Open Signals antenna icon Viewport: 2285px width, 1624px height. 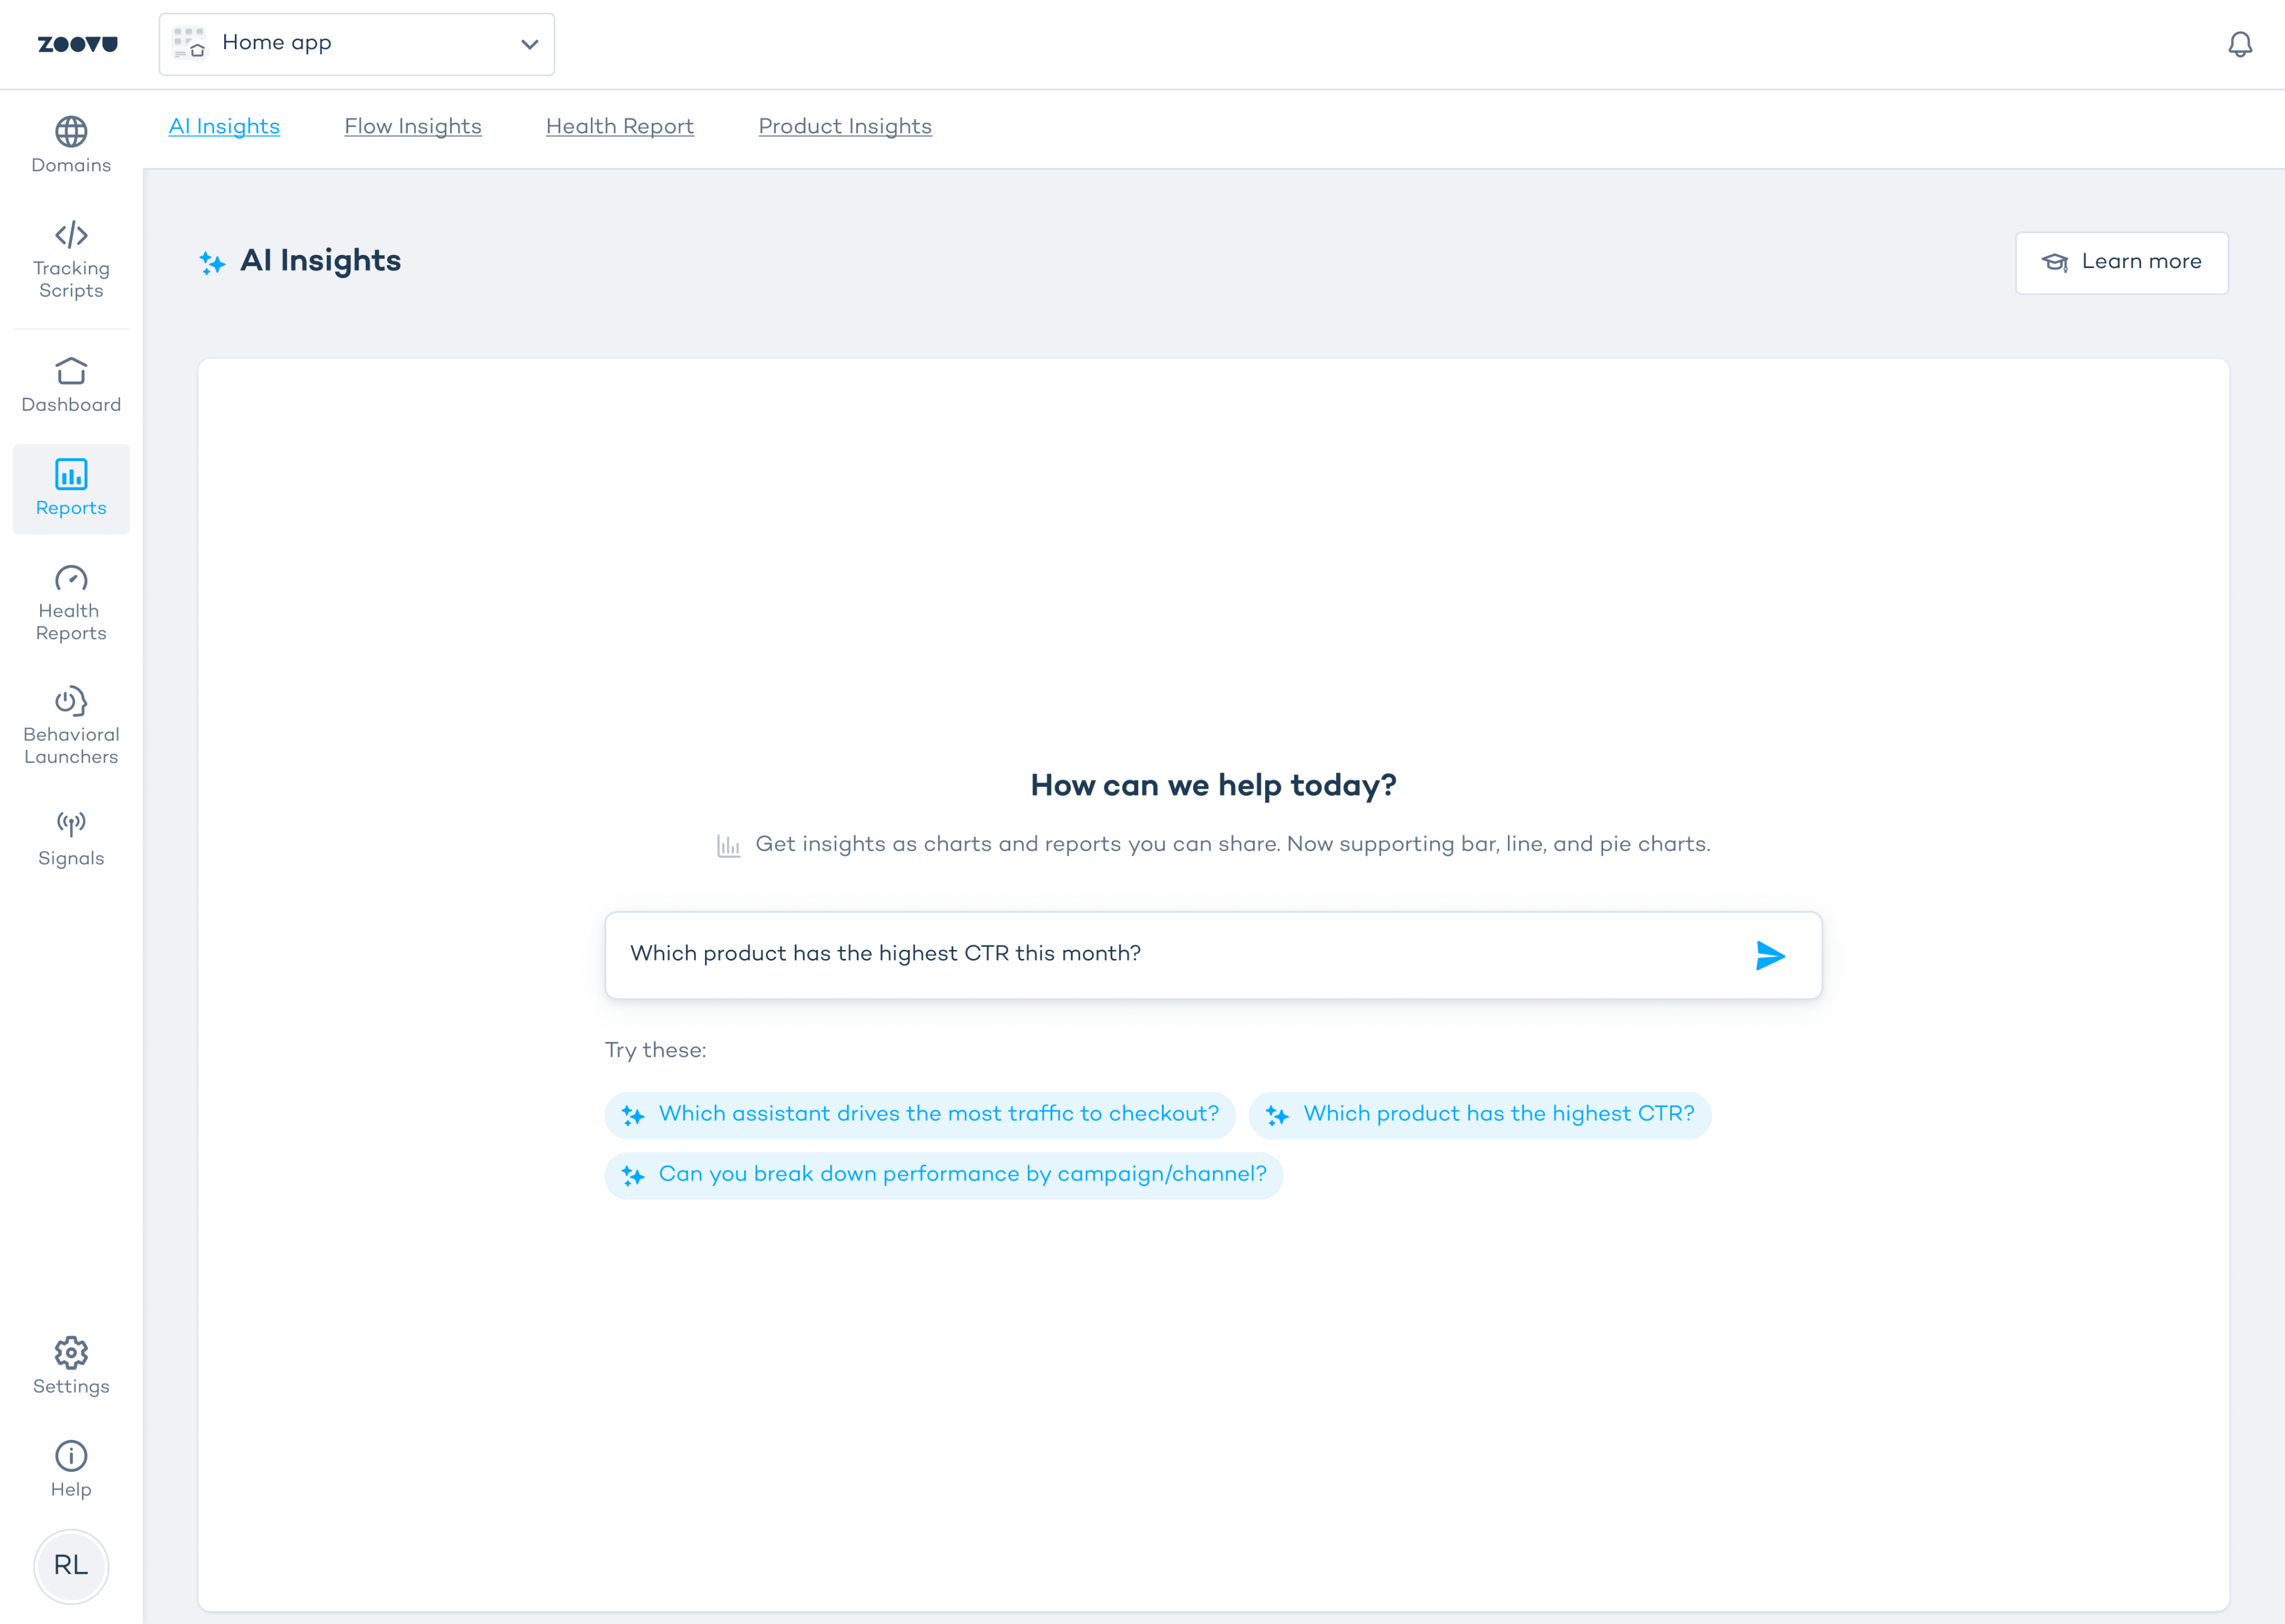(x=71, y=824)
